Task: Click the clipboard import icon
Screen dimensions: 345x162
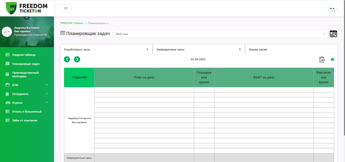Action: coord(322,59)
